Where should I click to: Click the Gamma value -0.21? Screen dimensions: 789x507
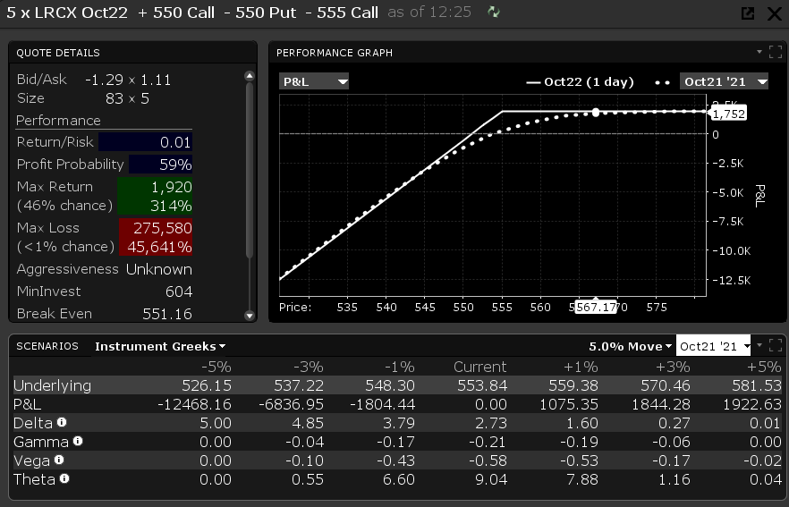point(487,442)
